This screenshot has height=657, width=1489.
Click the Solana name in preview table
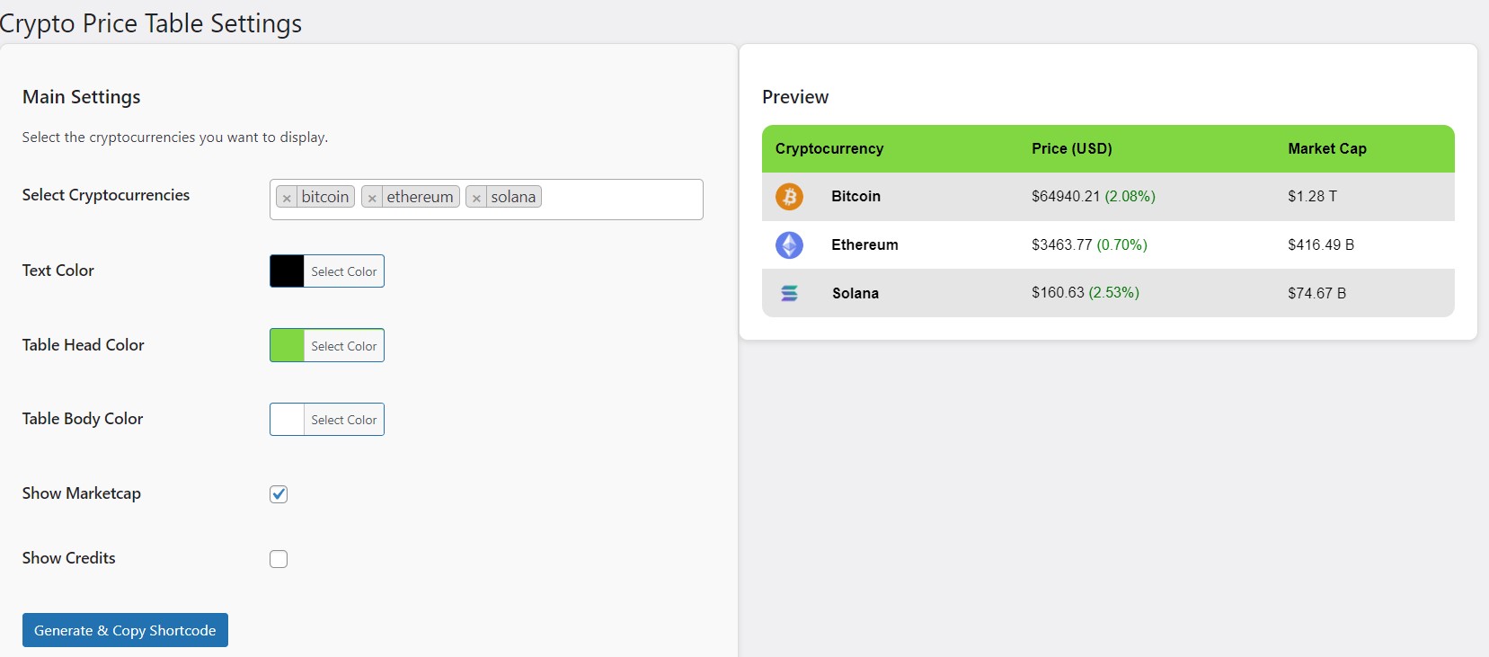(855, 293)
